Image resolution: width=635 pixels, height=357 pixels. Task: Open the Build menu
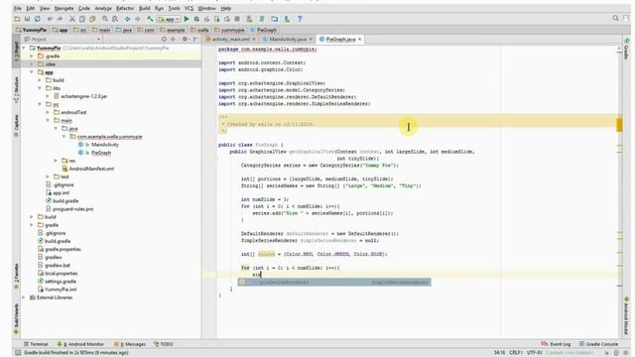pyautogui.click(x=144, y=8)
